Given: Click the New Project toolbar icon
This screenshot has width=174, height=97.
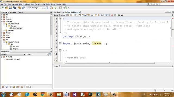Looking at the screenshot, I should tap(7, 8).
